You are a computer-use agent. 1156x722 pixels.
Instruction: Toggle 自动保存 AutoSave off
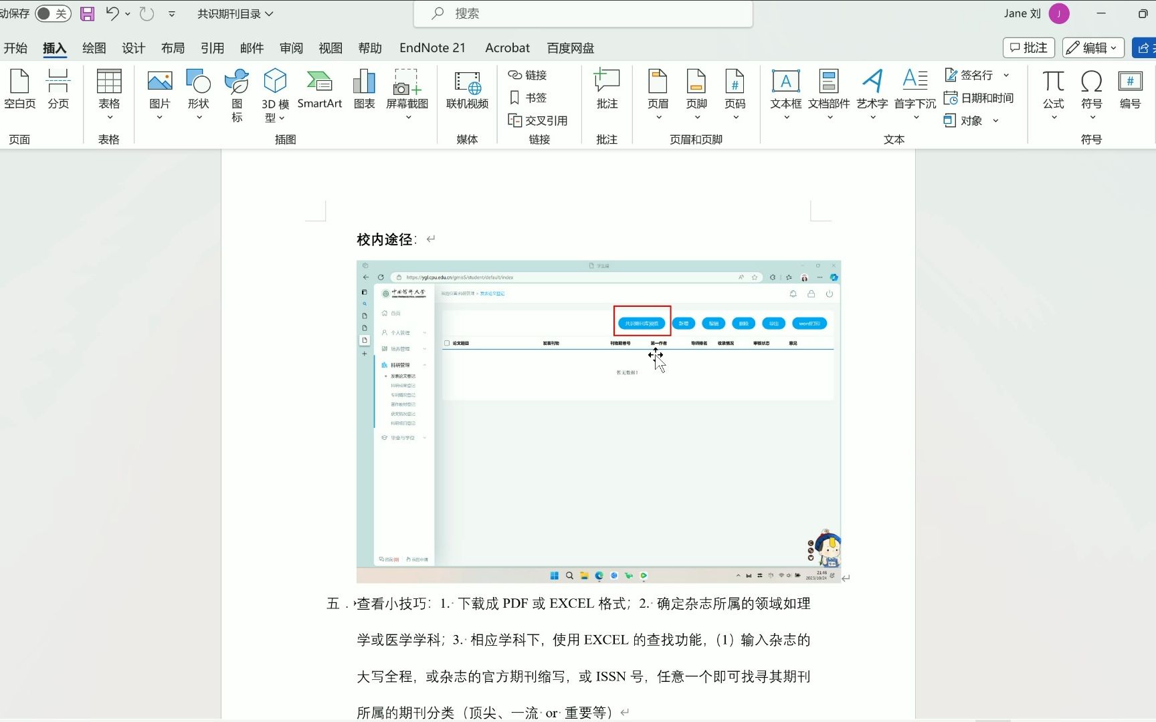(53, 13)
